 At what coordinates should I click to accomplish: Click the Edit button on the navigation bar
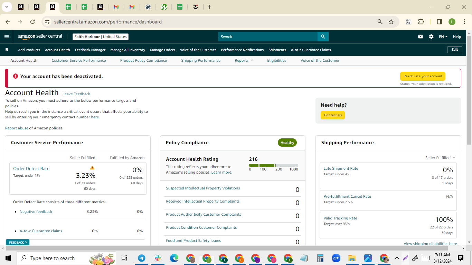(455, 50)
